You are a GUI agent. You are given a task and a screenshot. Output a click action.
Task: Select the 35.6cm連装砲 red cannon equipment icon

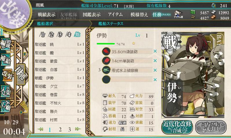pyautogui.click(x=106, y=51)
